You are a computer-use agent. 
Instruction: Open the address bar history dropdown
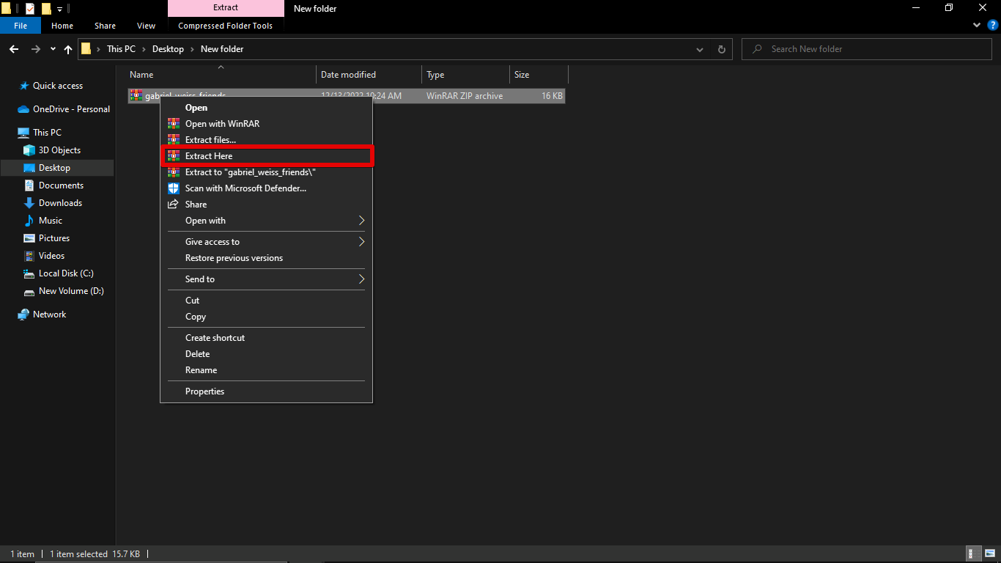(700, 49)
